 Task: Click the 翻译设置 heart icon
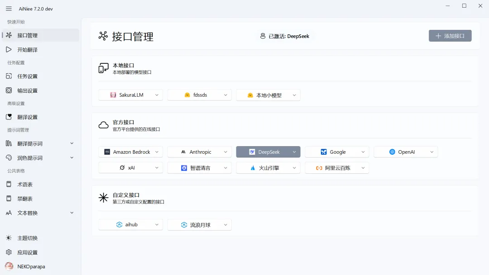9,117
